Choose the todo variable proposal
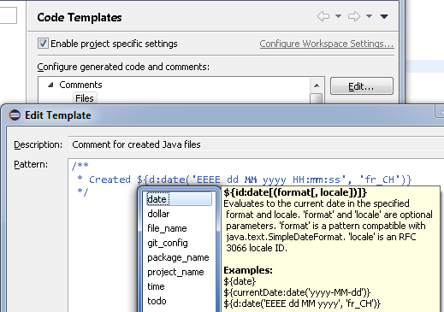This screenshot has width=444, height=312. click(179, 301)
